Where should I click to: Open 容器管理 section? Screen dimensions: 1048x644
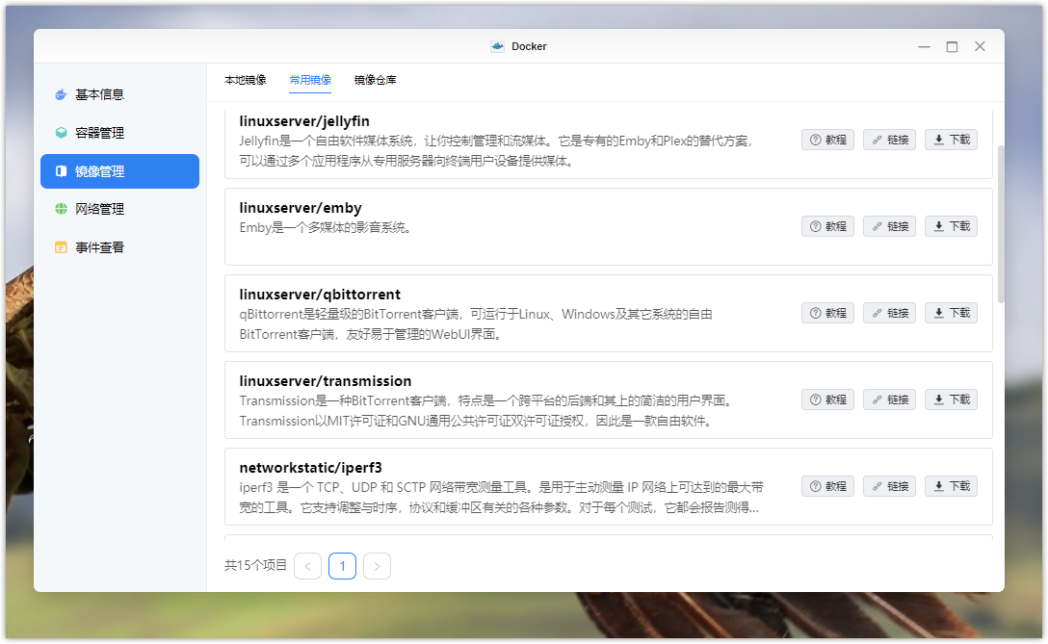point(119,133)
